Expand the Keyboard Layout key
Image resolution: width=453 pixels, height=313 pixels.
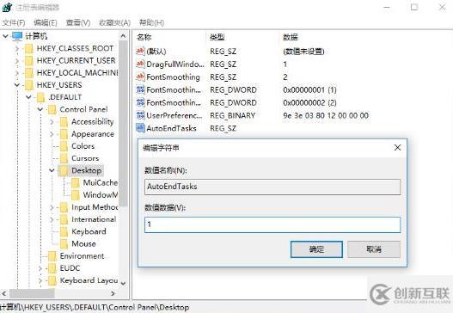tap(40, 280)
